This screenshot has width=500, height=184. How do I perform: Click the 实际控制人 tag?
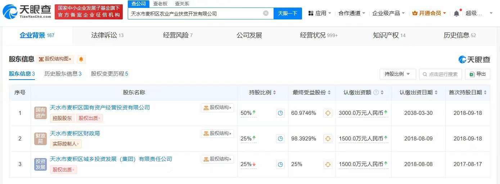click(65, 144)
